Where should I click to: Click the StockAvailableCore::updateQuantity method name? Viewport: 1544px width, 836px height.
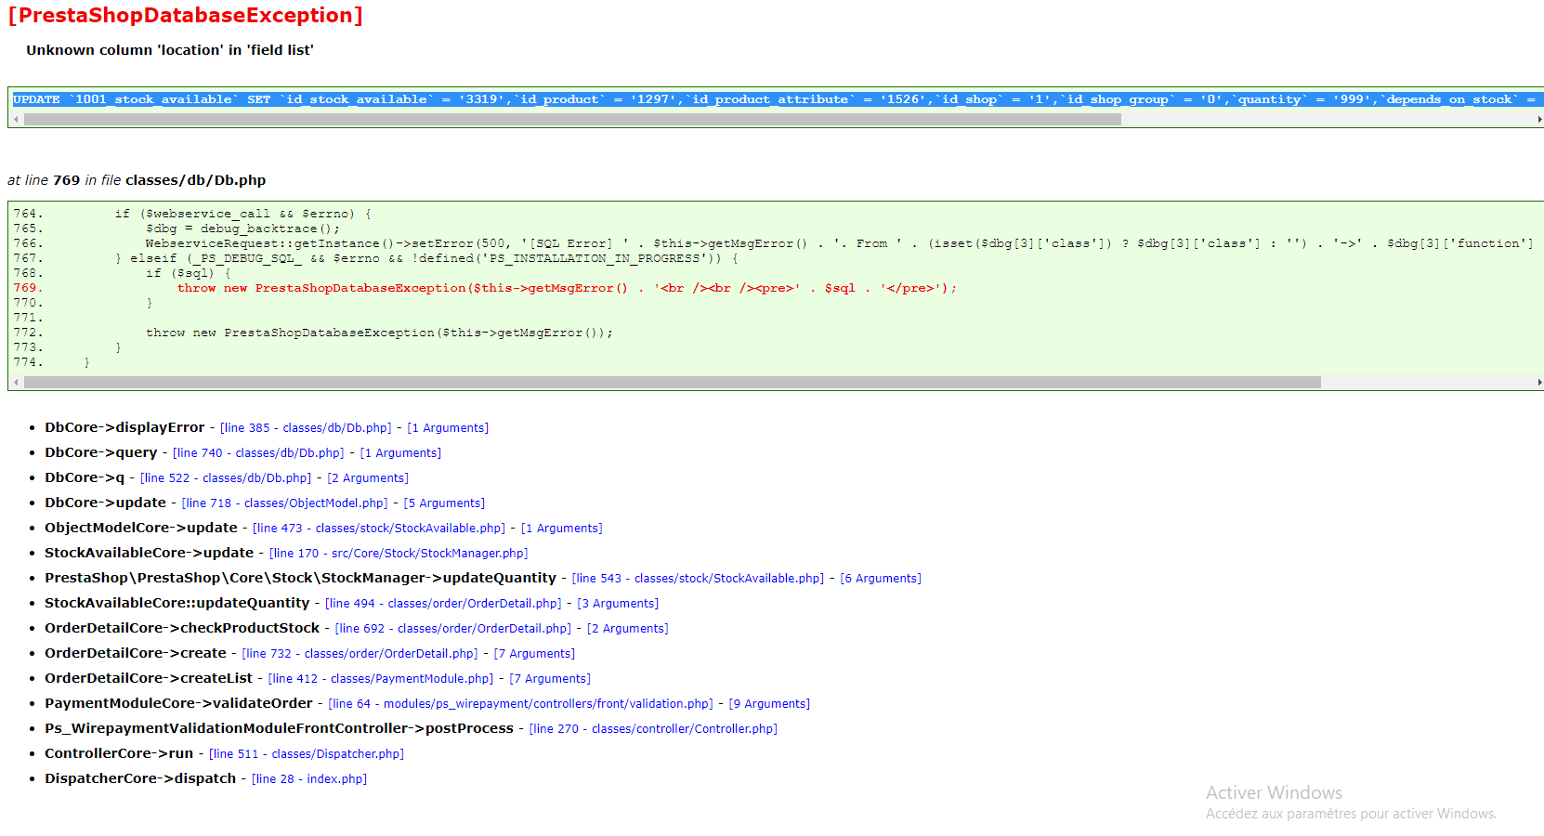(x=177, y=603)
